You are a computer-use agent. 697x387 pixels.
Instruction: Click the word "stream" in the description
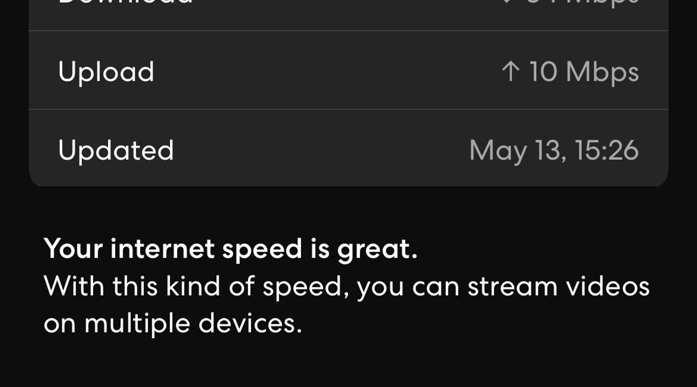512,287
